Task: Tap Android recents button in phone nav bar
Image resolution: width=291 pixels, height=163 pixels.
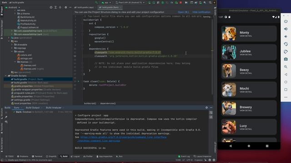Action: tap(267, 146)
